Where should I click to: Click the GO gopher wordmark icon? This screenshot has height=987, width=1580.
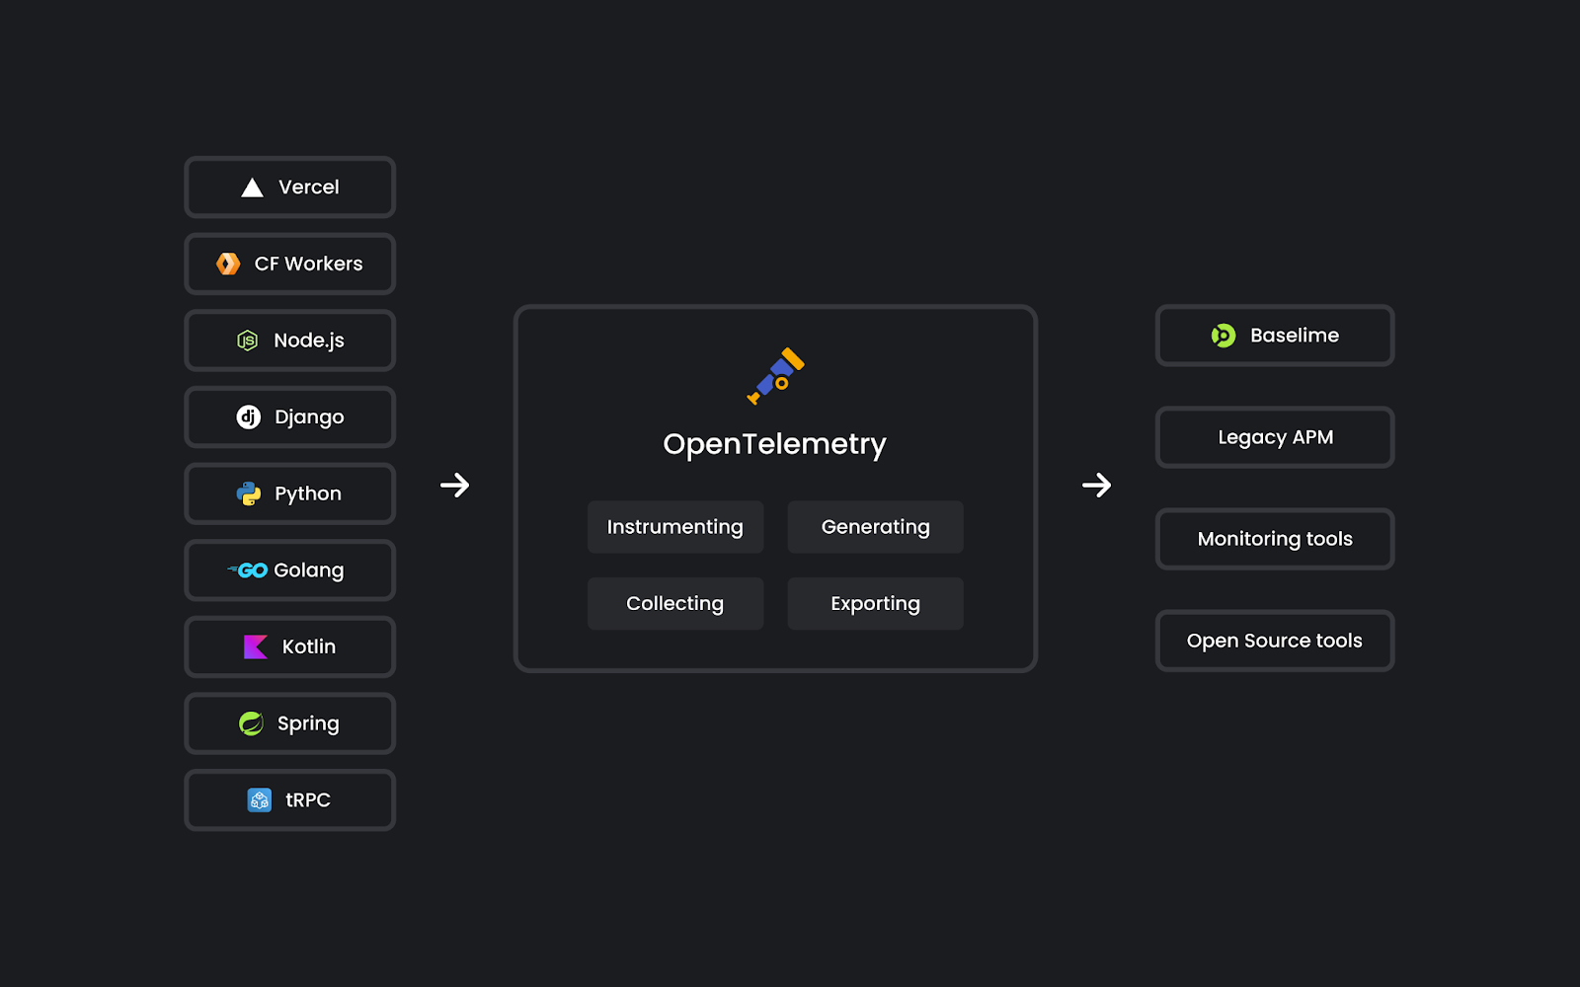248,570
